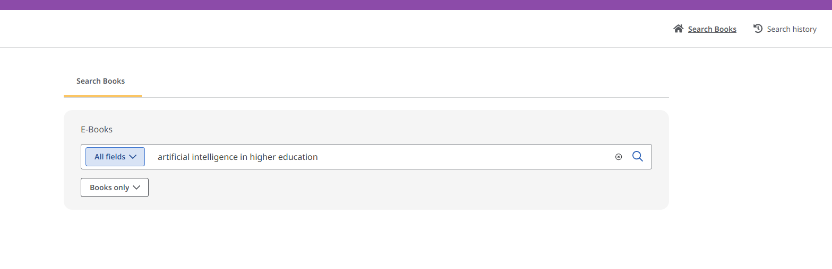Click the E-Books heading label
This screenshot has height=269, width=832.
click(97, 129)
